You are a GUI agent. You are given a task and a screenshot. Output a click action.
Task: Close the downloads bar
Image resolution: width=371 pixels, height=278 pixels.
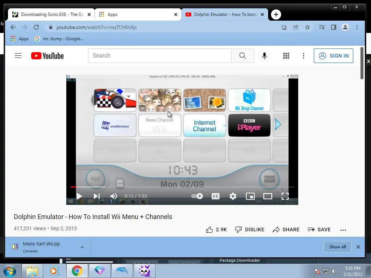[x=358, y=247]
